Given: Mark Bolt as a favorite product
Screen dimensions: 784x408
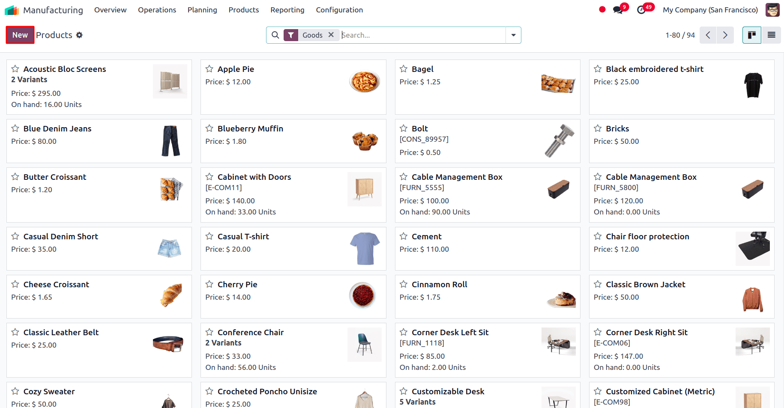Looking at the screenshot, I should coord(403,128).
